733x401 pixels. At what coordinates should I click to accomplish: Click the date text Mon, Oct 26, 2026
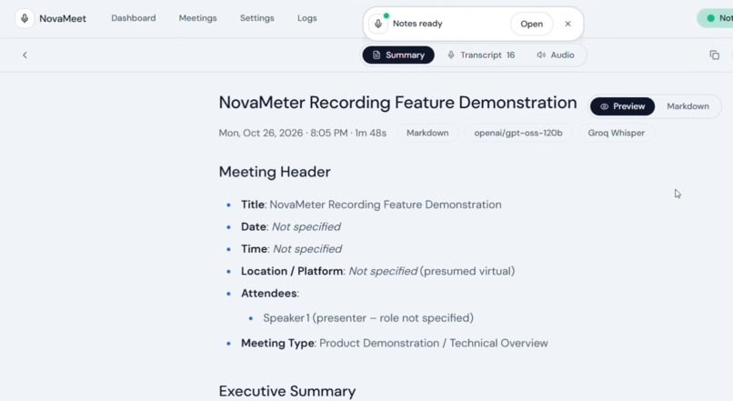click(x=261, y=133)
